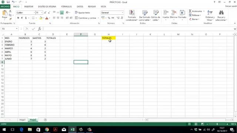
Task: Switch to the DATOS tab
Action: (80, 7)
